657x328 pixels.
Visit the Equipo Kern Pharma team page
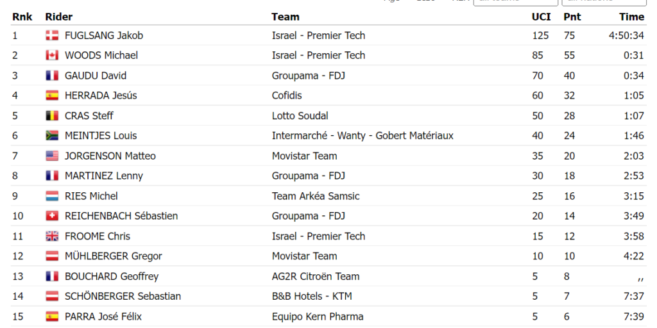(318, 316)
